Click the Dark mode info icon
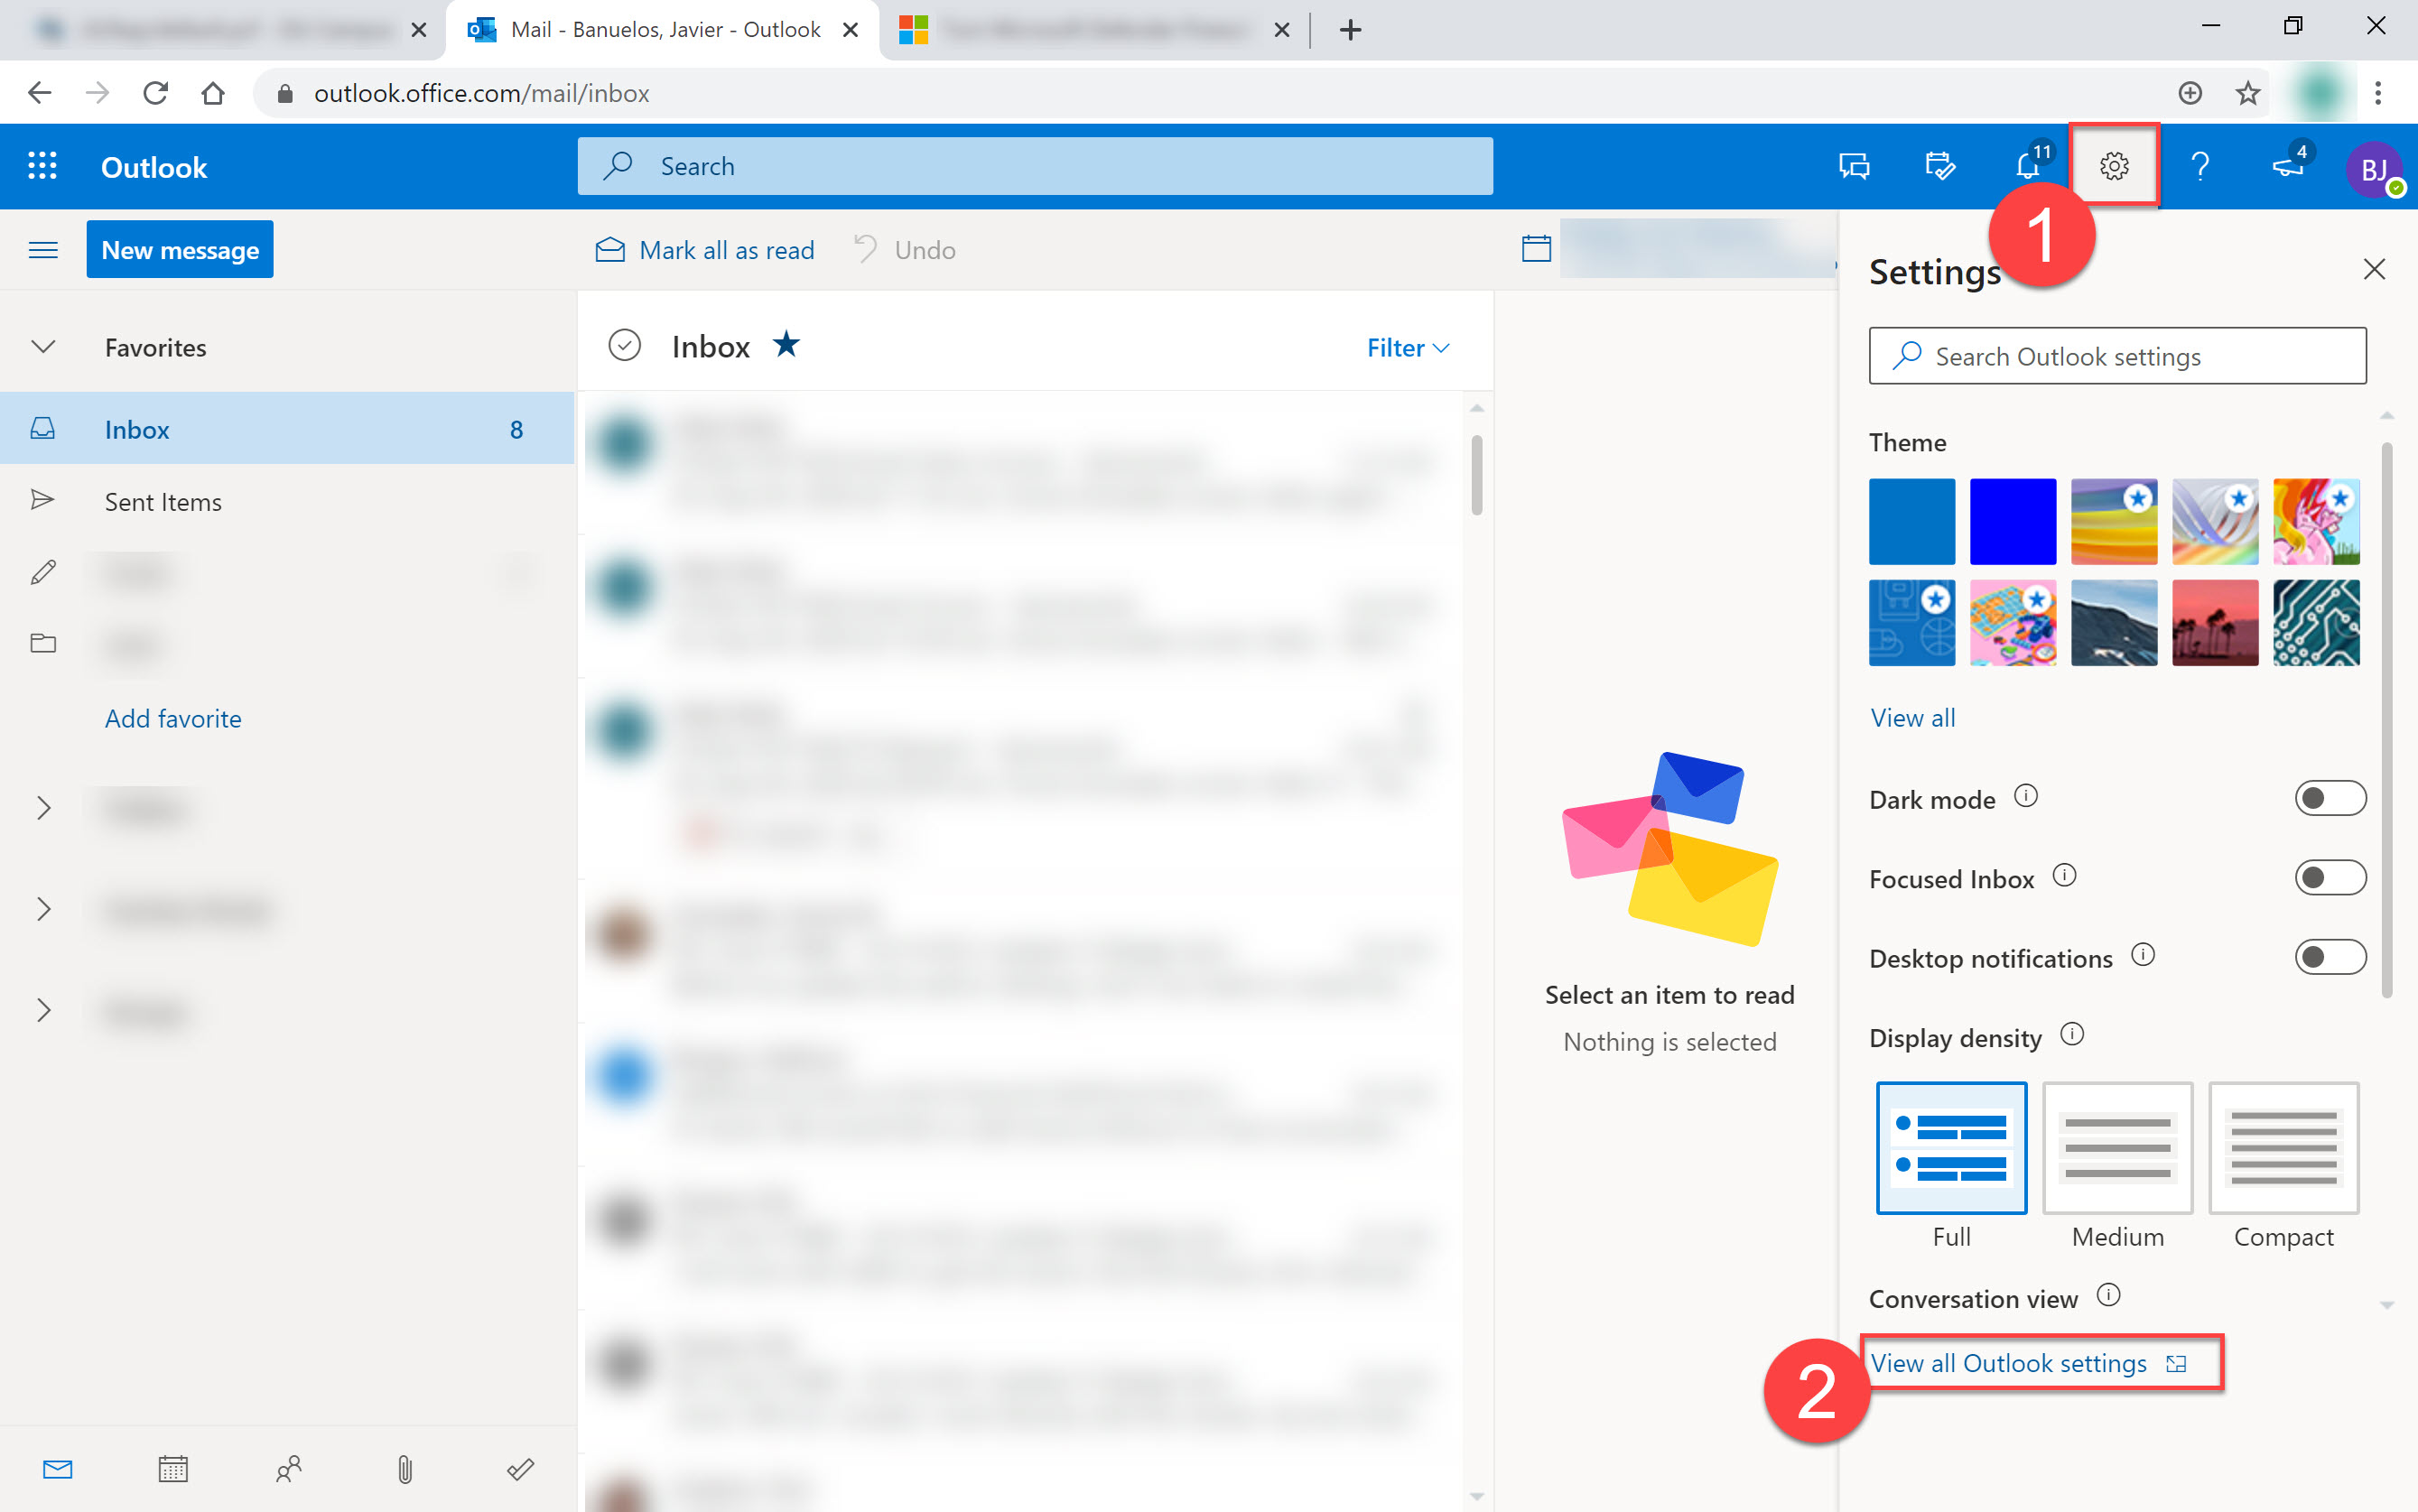 tap(2026, 797)
